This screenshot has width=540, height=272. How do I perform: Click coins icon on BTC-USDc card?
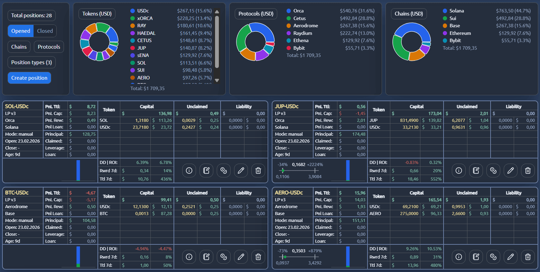point(224,257)
